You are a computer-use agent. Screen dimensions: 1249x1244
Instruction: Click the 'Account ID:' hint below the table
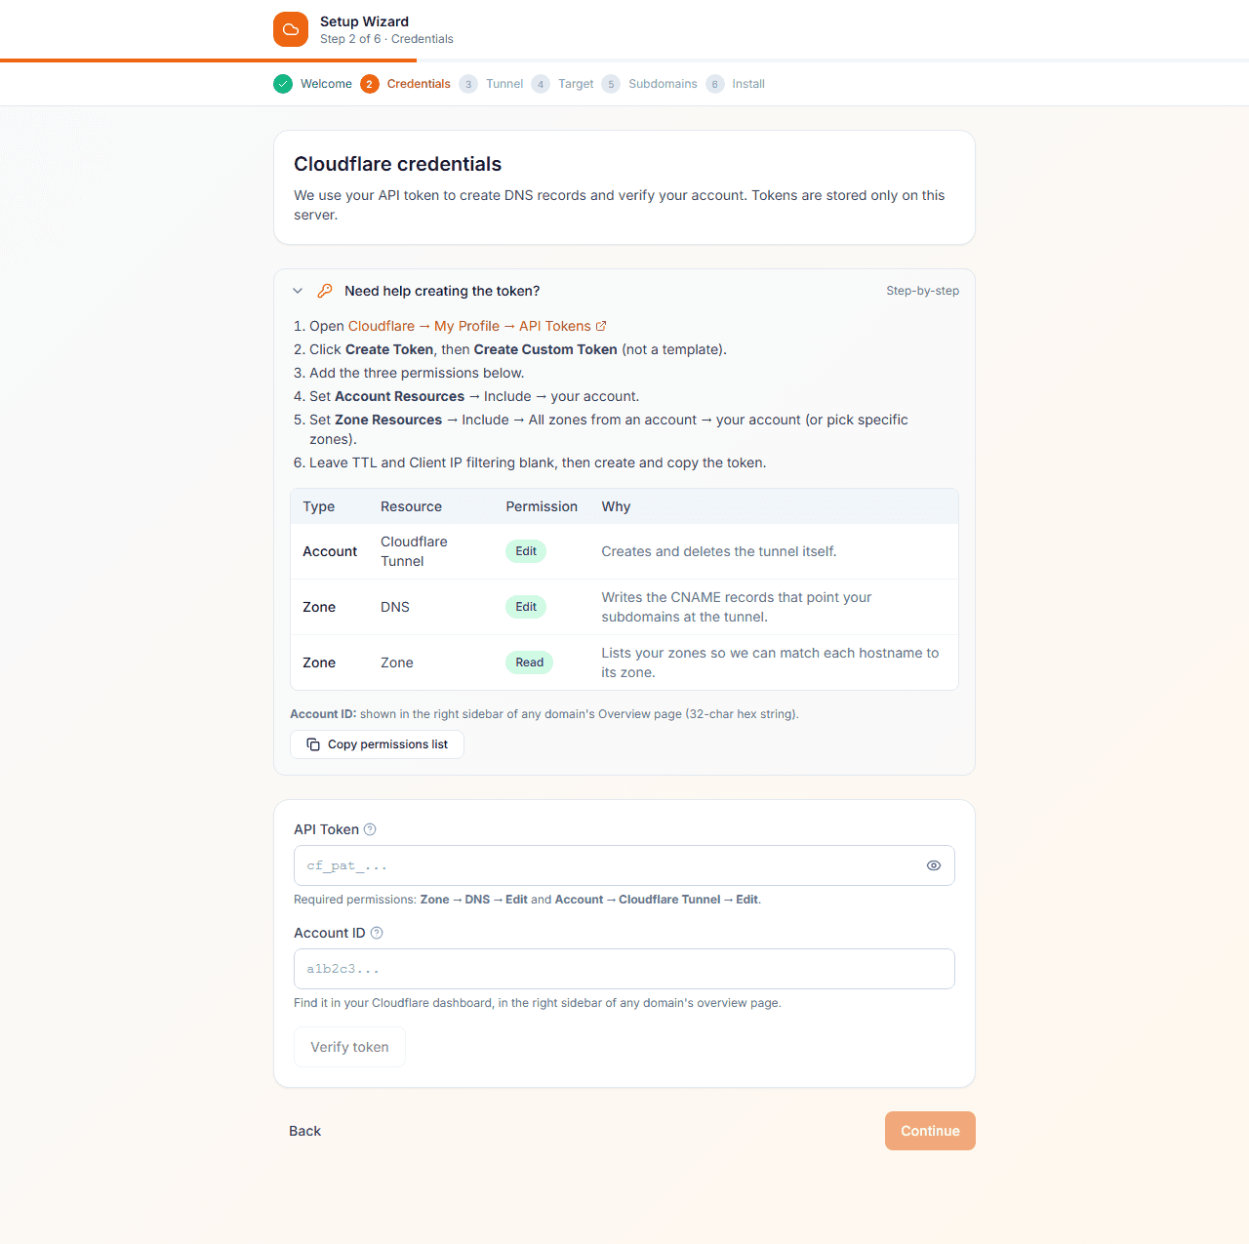pos(544,714)
